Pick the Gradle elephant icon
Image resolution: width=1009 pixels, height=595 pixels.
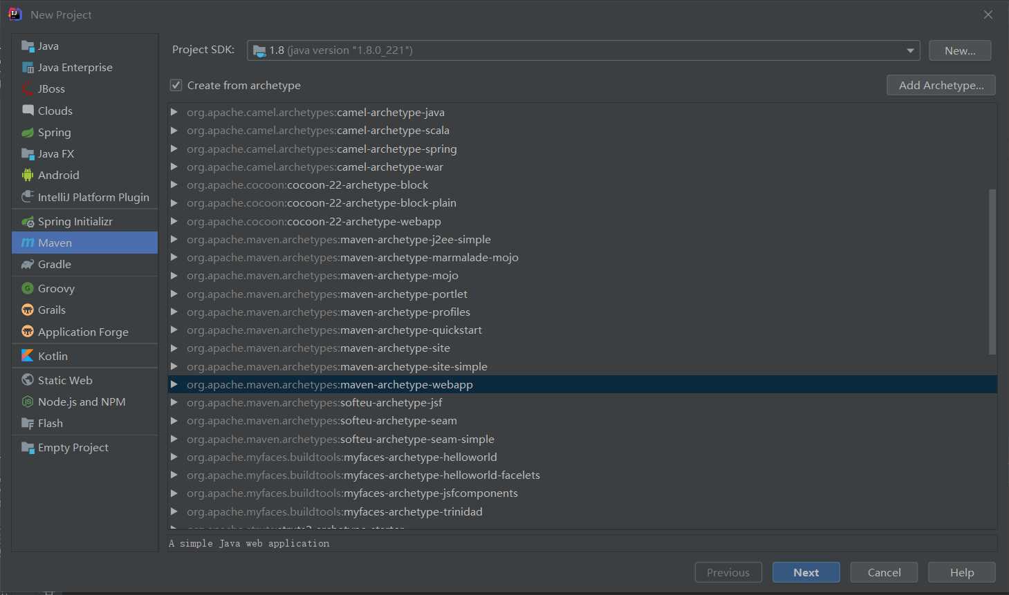click(28, 265)
